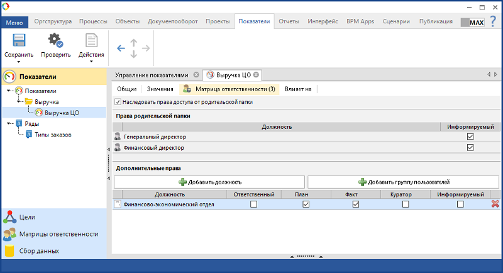Collapse the Ряды tree node

9,124
